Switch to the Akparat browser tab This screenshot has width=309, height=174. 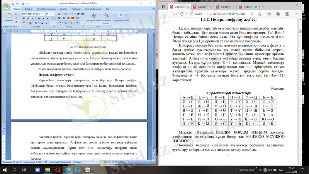[x=246, y=6]
